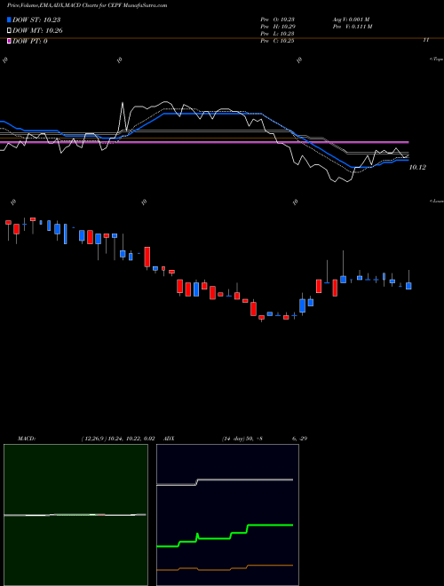Viewport: 444px width, 586px height.
Task: Click the white ADX line in panel
Action: (x=225, y=482)
